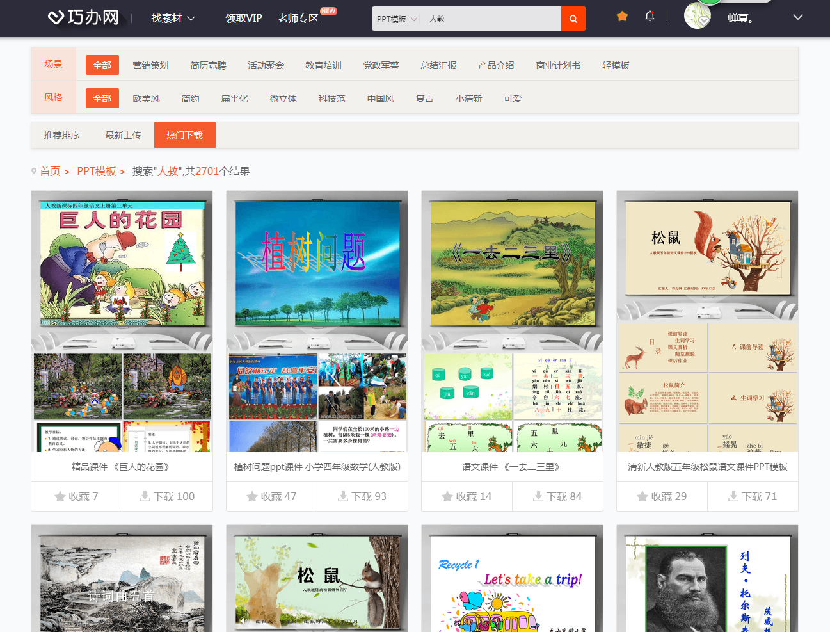Click the user avatar picture
This screenshot has height=632, width=830.
pyautogui.click(x=698, y=16)
